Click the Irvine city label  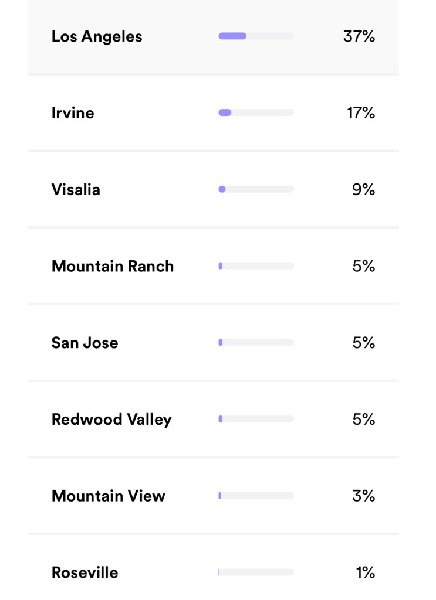[73, 113]
